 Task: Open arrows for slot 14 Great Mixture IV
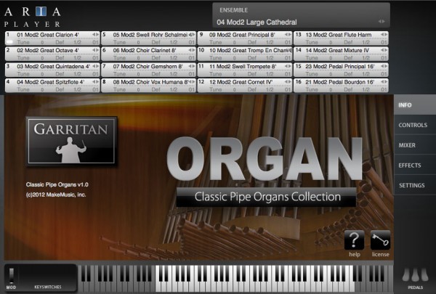pos(384,50)
